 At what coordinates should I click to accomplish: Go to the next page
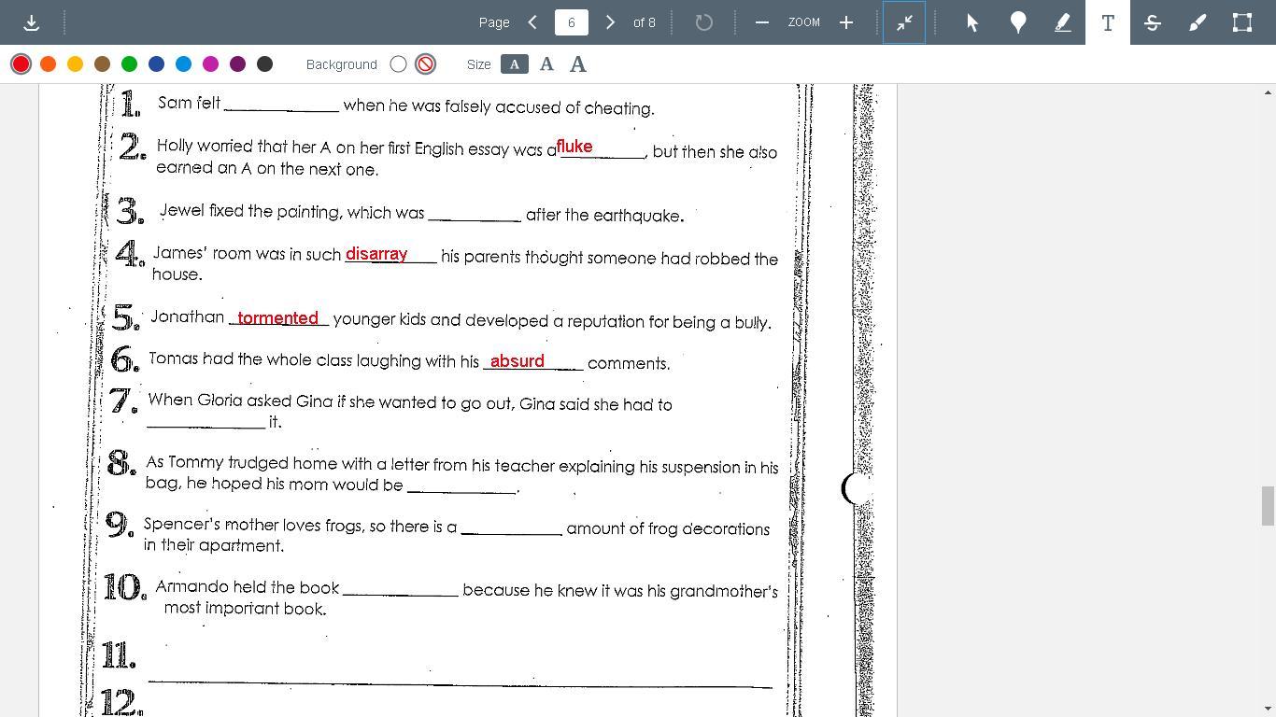(x=610, y=22)
